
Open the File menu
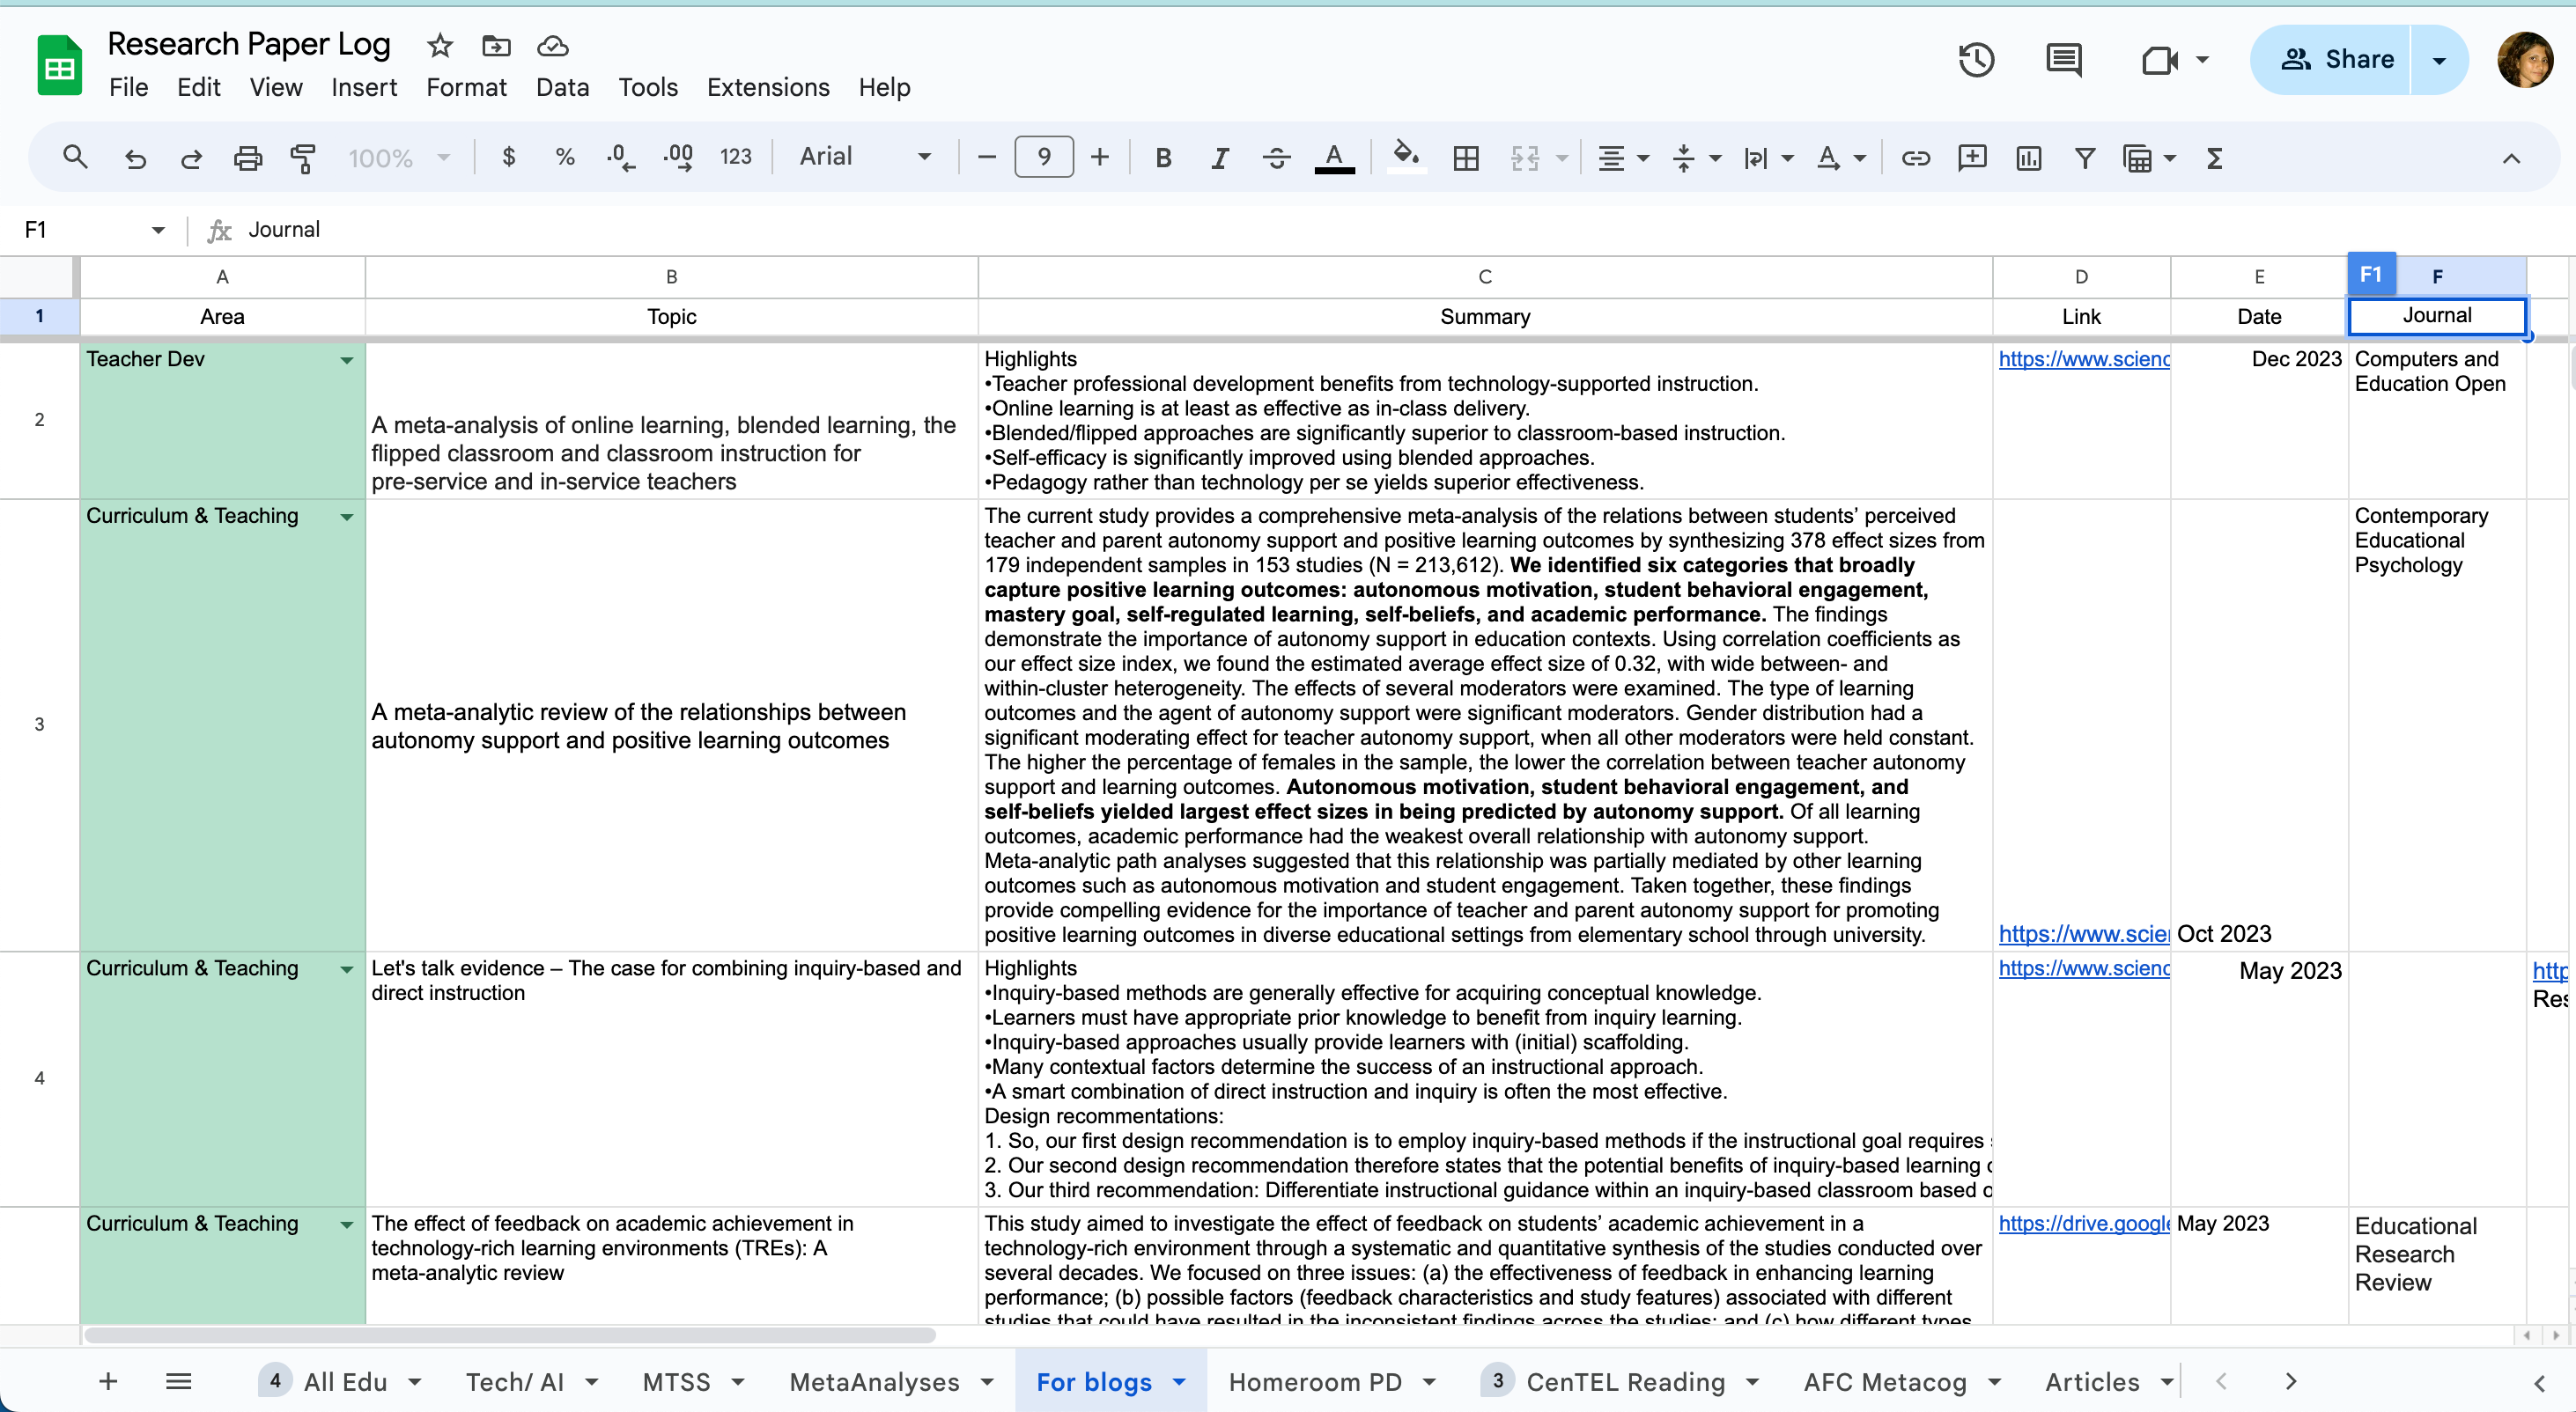128,87
